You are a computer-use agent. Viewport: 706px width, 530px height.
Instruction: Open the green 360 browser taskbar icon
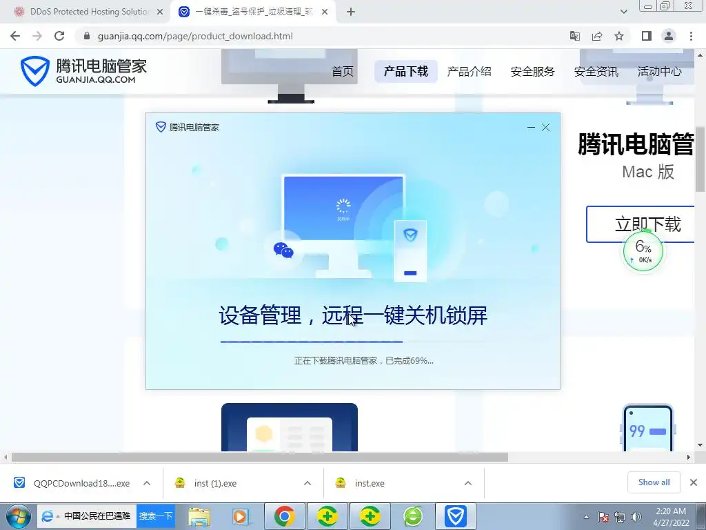pos(413,516)
